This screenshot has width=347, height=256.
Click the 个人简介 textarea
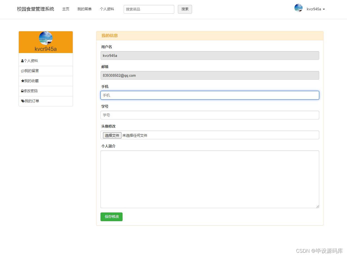[x=210, y=179]
